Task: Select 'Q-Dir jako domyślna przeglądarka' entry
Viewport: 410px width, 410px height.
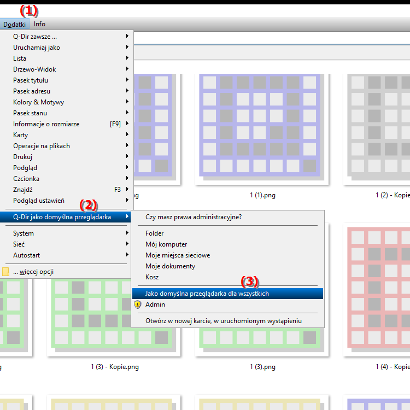Action: 66,217
